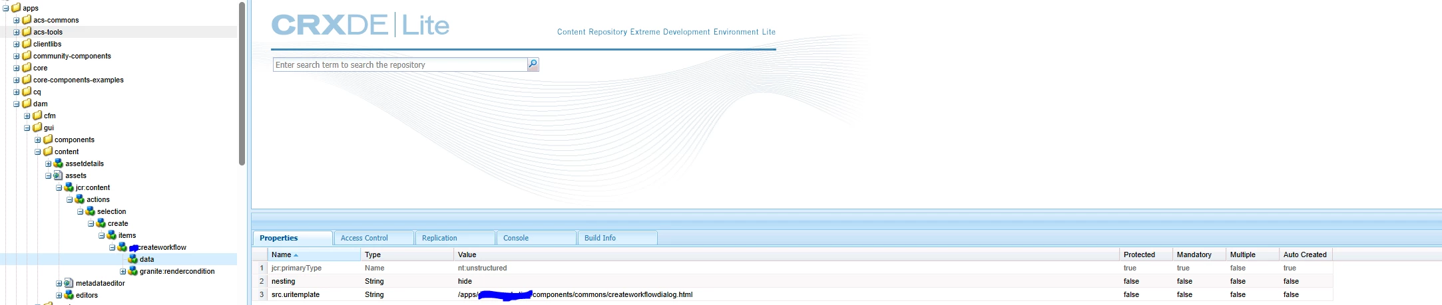Click the tree panel vertical scrollbar

pyautogui.click(x=242, y=83)
